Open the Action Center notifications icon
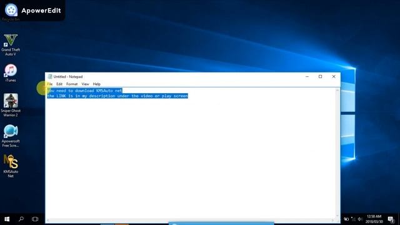Viewport: 400px width, 225px height. coord(391,219)
